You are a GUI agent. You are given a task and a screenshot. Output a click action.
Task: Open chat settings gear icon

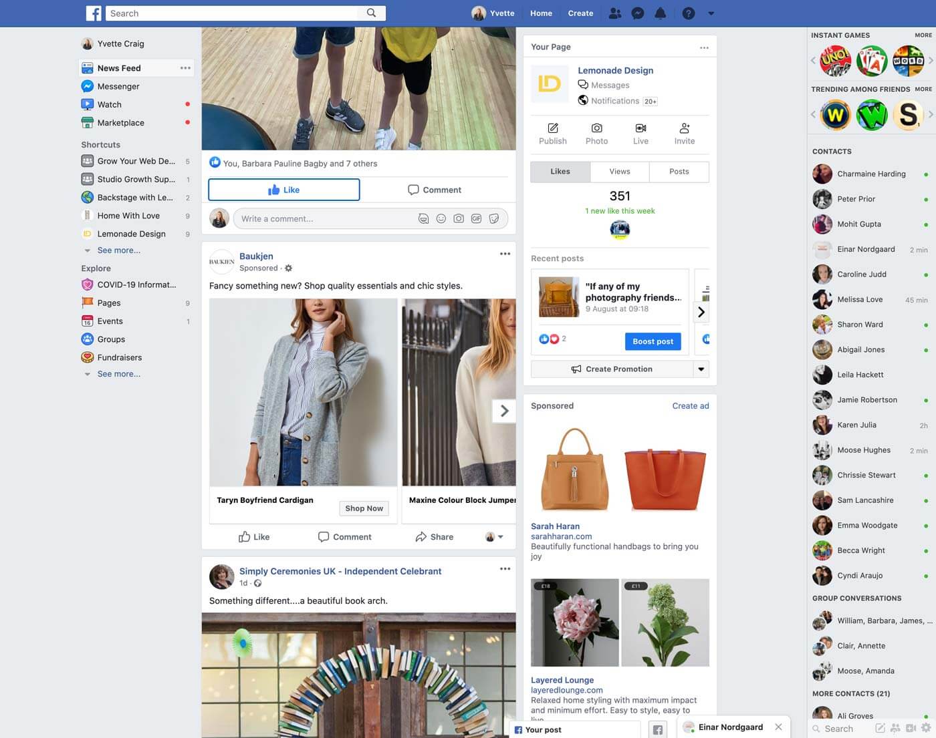click(926, 728)
